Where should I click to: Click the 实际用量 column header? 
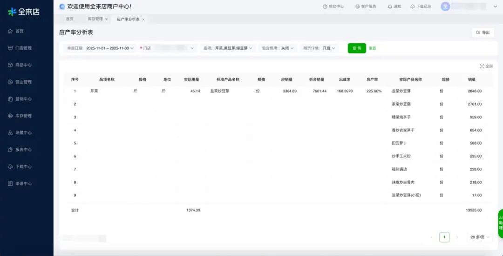pyautogui.click(x=191, y=79)
